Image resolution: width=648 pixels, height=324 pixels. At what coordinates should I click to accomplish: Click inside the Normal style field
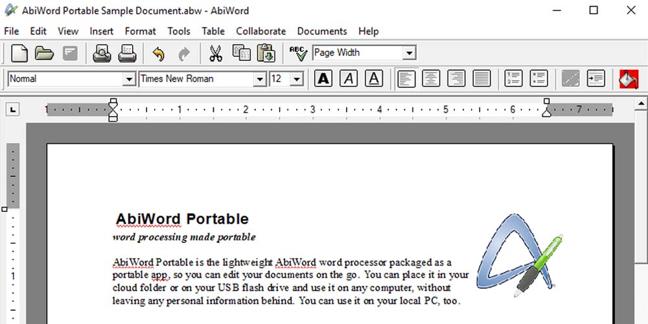click(x=65, y=79)
